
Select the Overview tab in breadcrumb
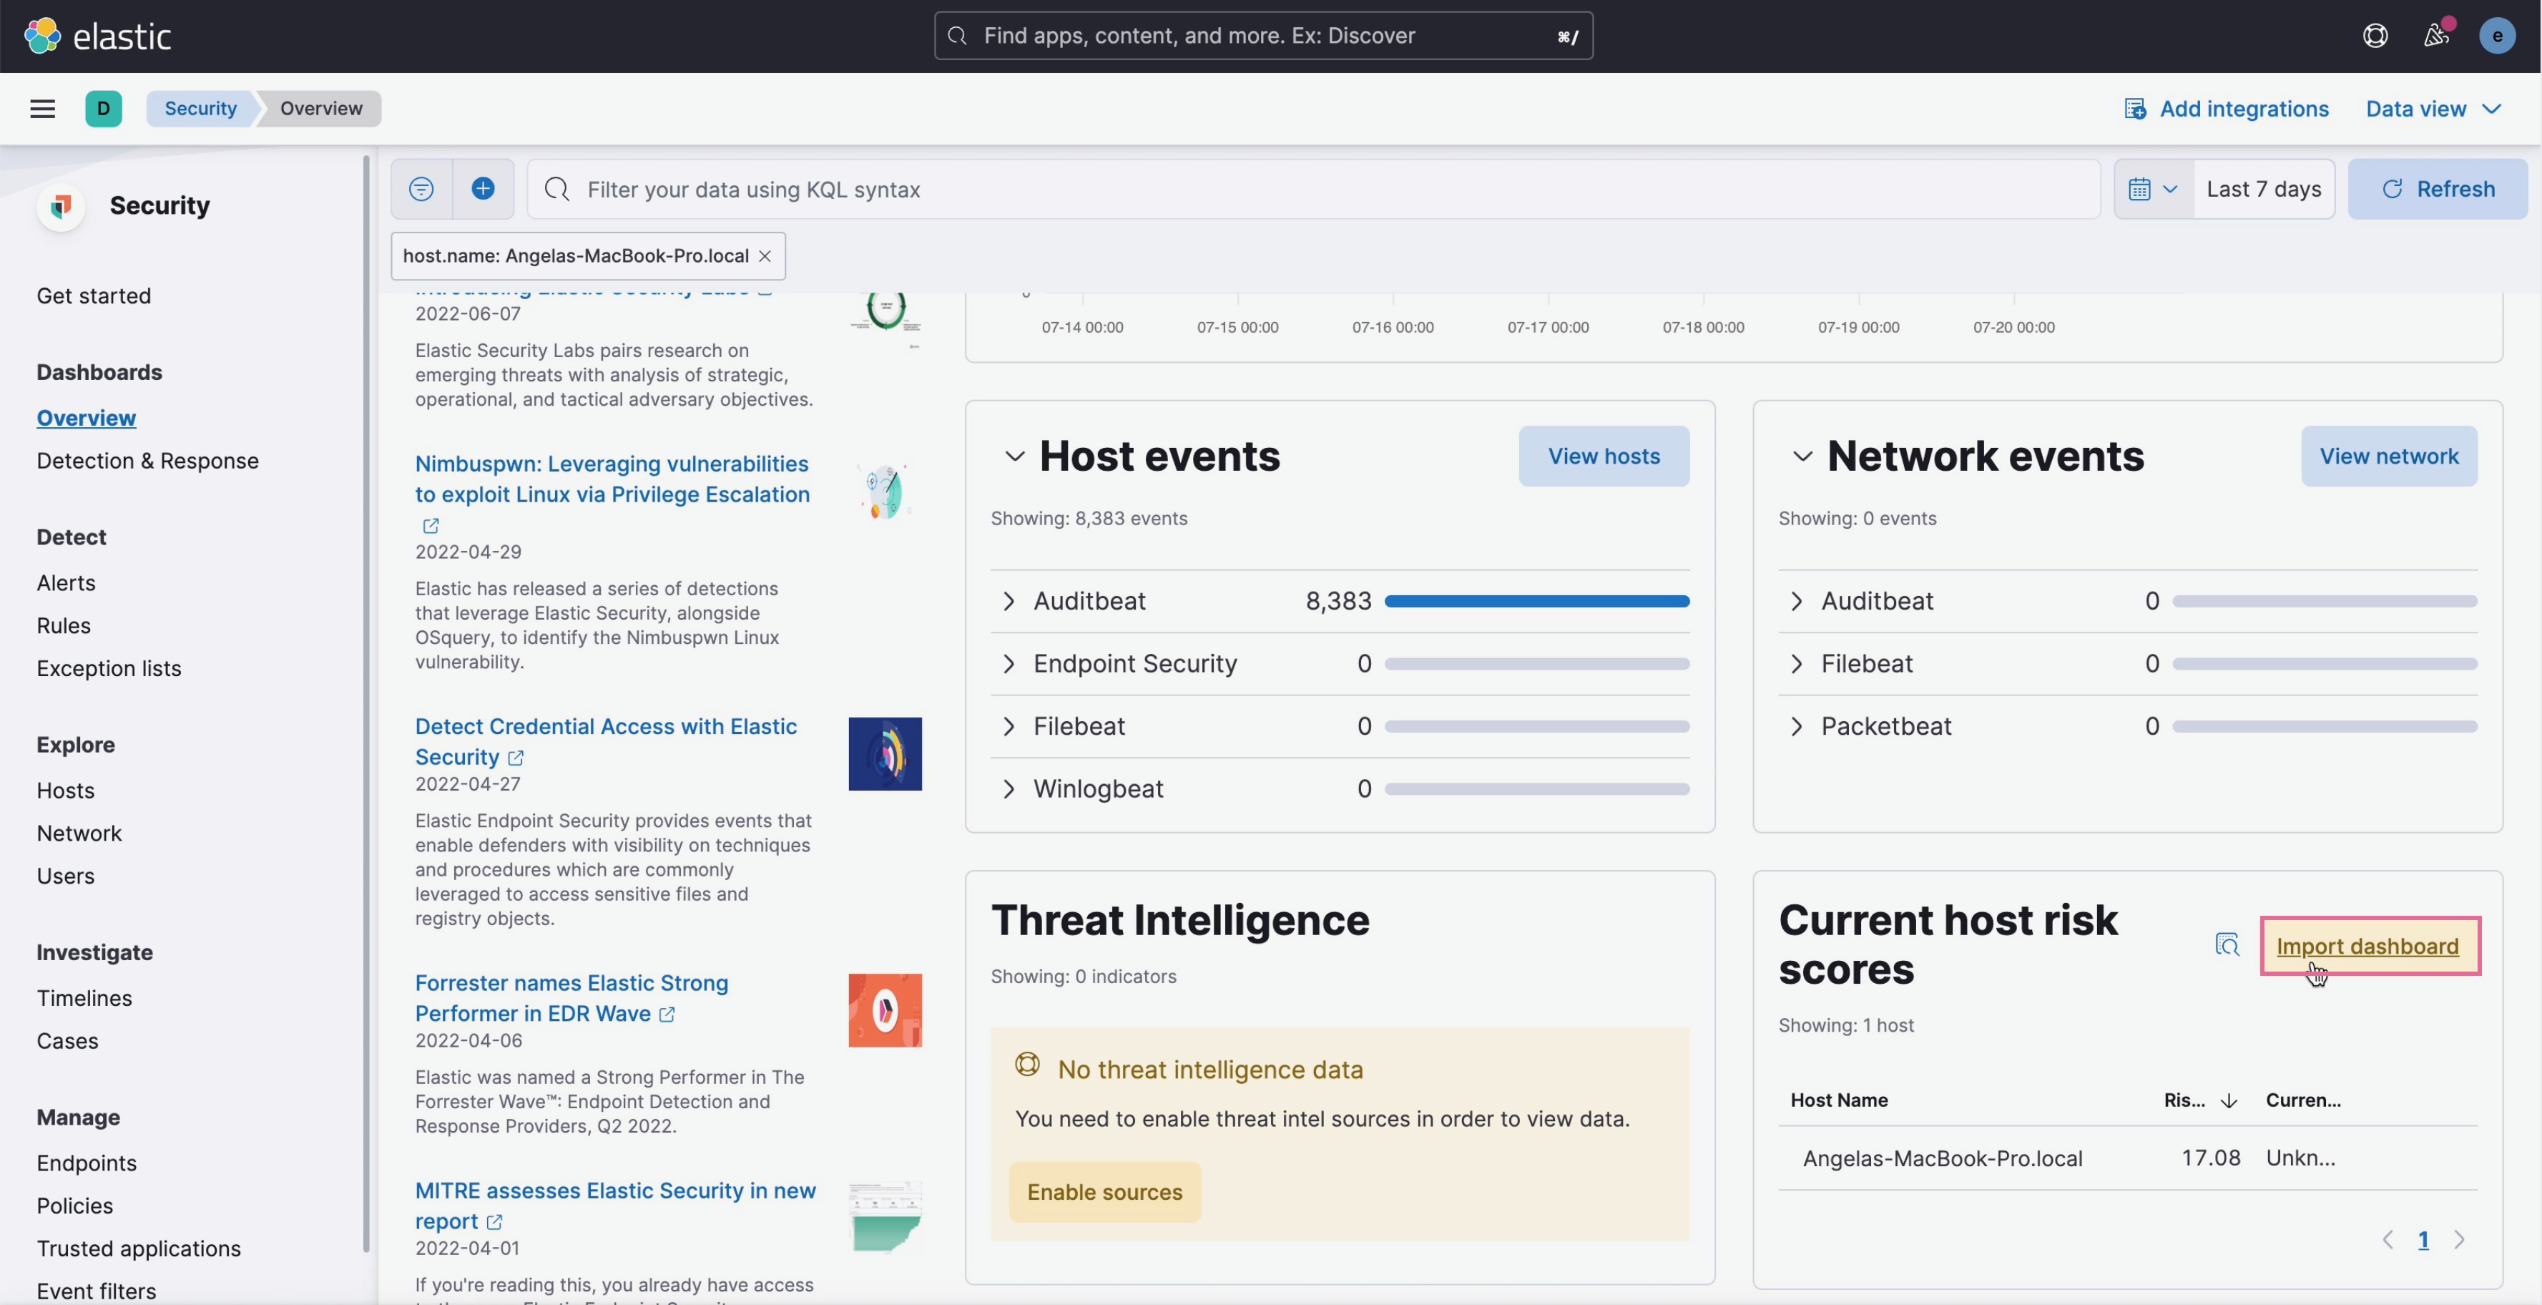320,107
